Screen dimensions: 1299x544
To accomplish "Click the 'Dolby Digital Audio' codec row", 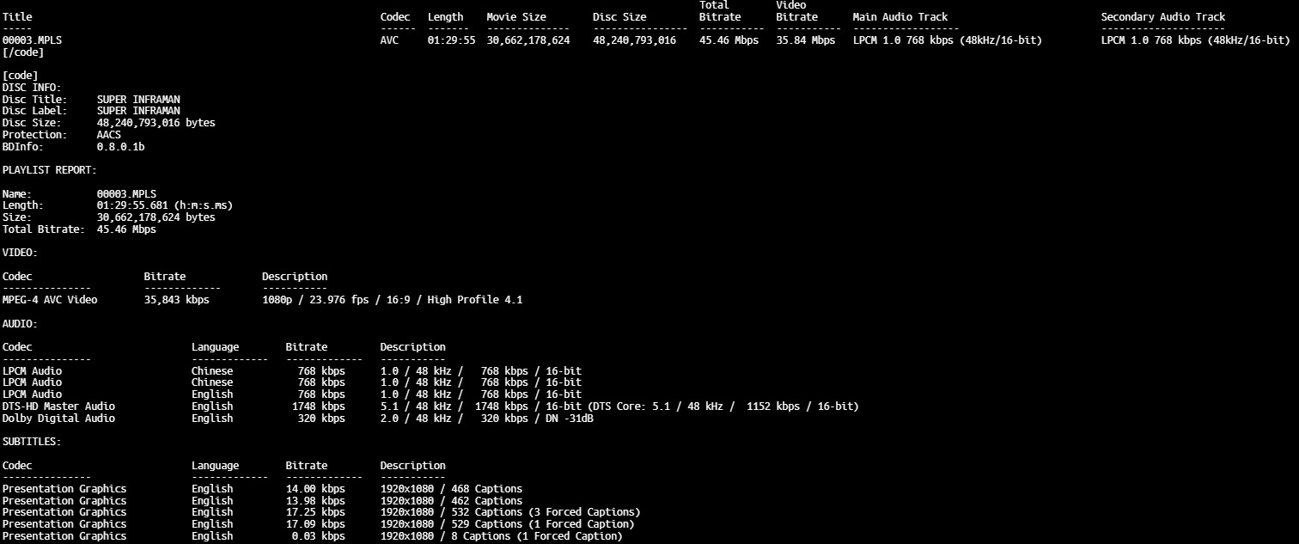I will coord(58,419).
